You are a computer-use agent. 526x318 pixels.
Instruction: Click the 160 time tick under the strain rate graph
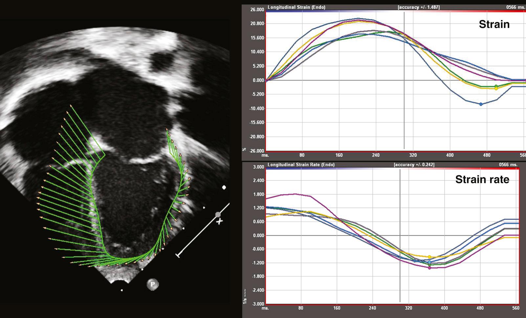(337, 308)
